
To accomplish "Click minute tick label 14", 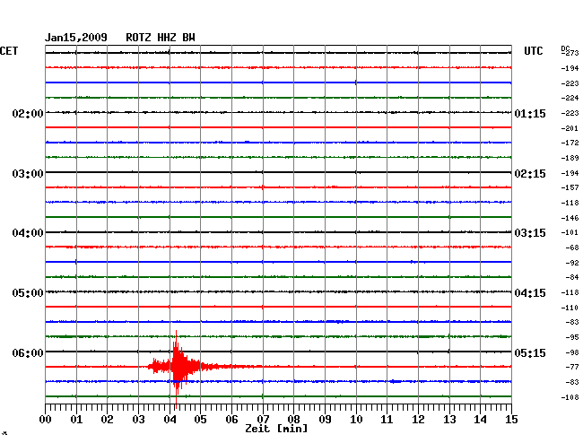I will click(481, 420).
